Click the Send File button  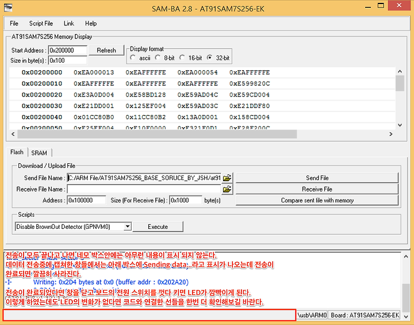tap(317, 178)
